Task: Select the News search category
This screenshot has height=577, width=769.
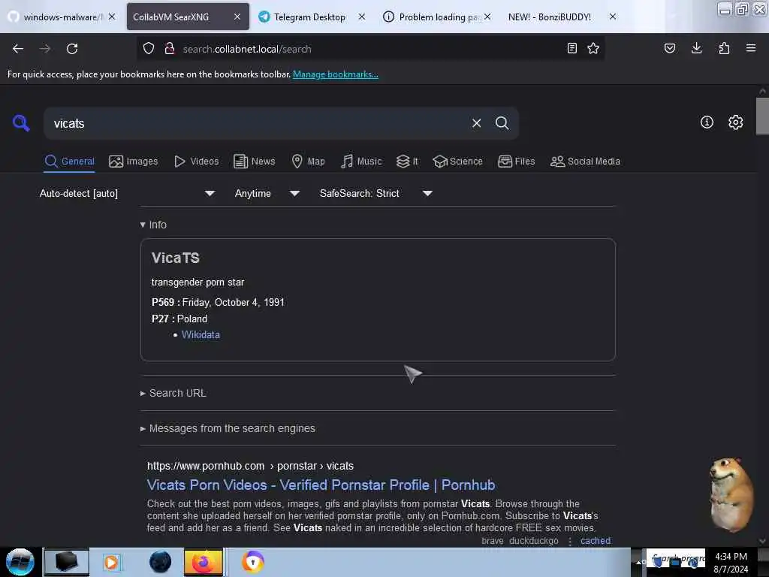Action: [254, 162]
